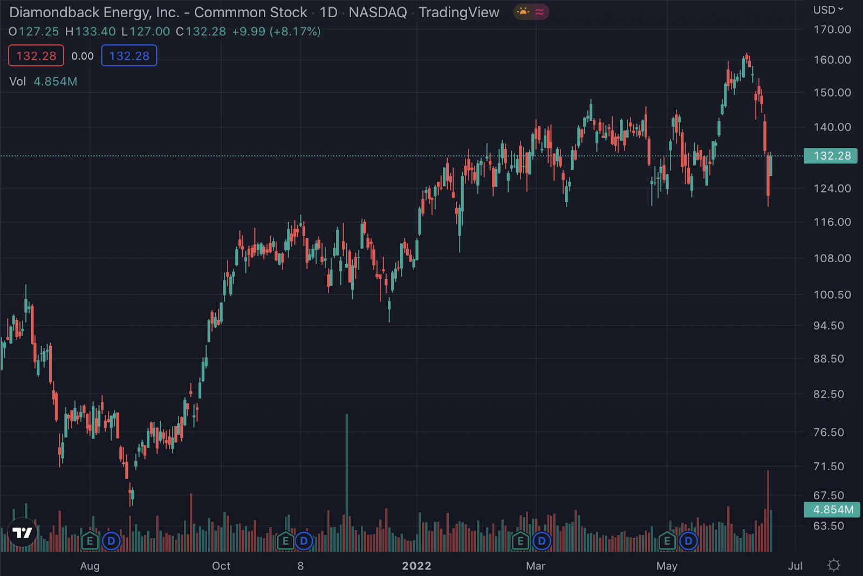Viewport: 863px width, 576px height.
Task: Open the earnings marker near Aug
Action: 90,540
